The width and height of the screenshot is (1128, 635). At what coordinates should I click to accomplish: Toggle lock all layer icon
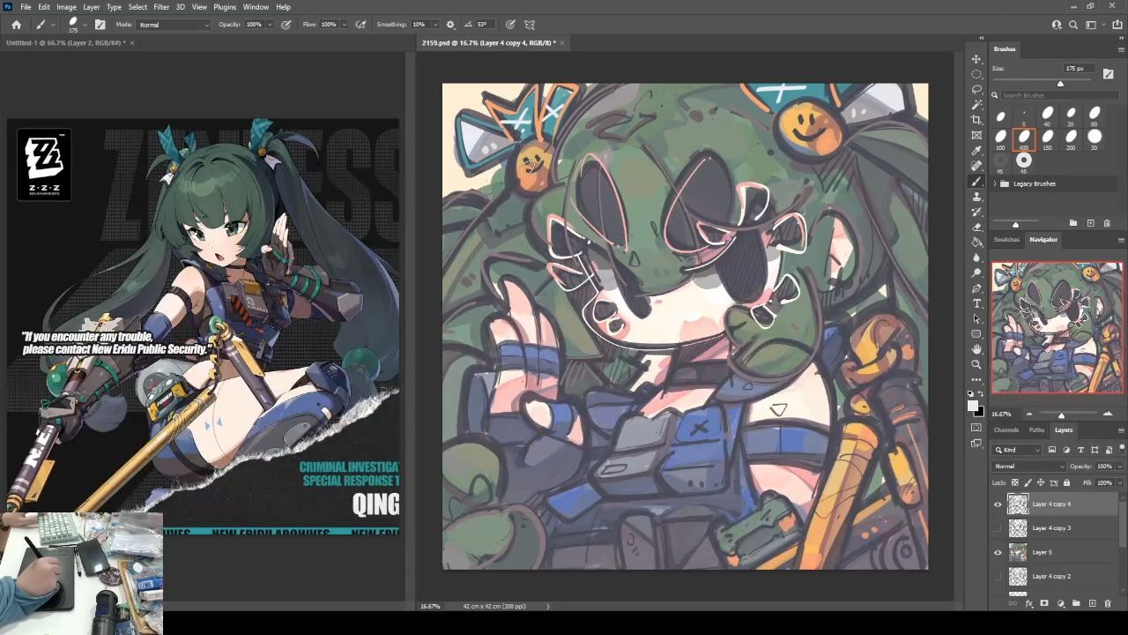click(x=1067, y=482)
